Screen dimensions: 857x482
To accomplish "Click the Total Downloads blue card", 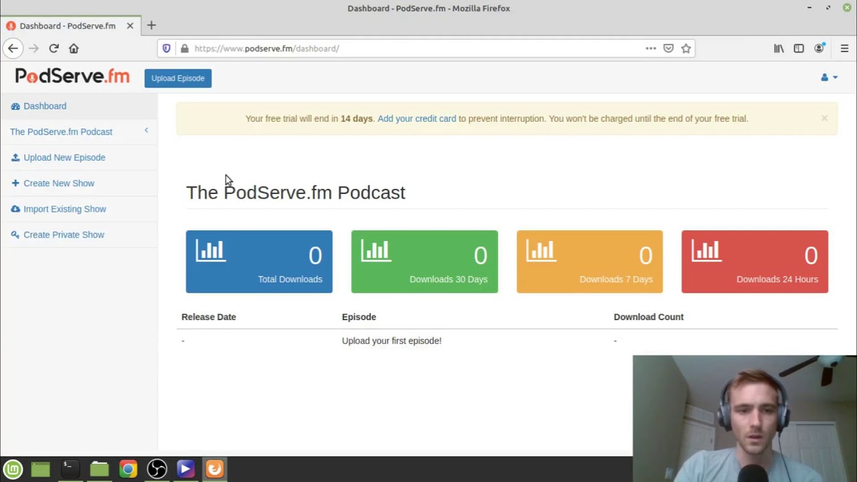I will pos(259,262).
